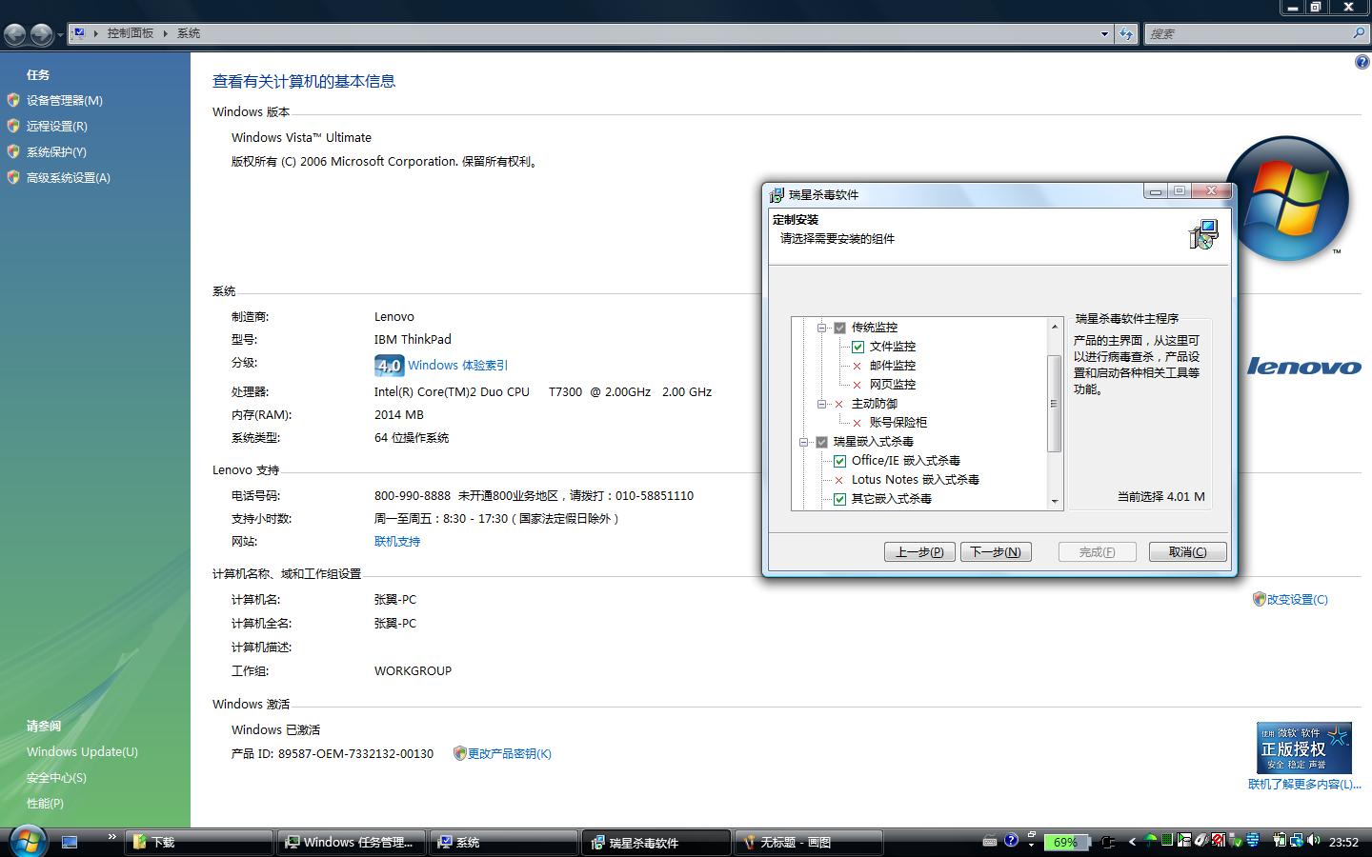Click the Show Desktop quick launch icon
1372x857 pixels.
70,842
